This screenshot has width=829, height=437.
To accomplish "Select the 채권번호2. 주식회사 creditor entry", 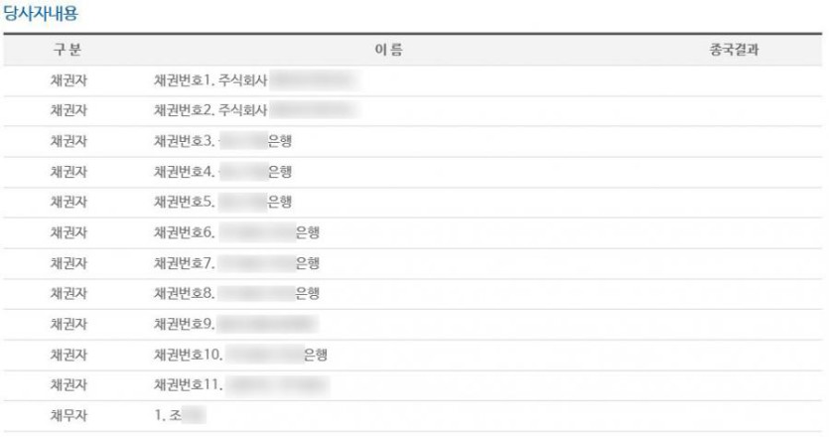I will point(256,110).
